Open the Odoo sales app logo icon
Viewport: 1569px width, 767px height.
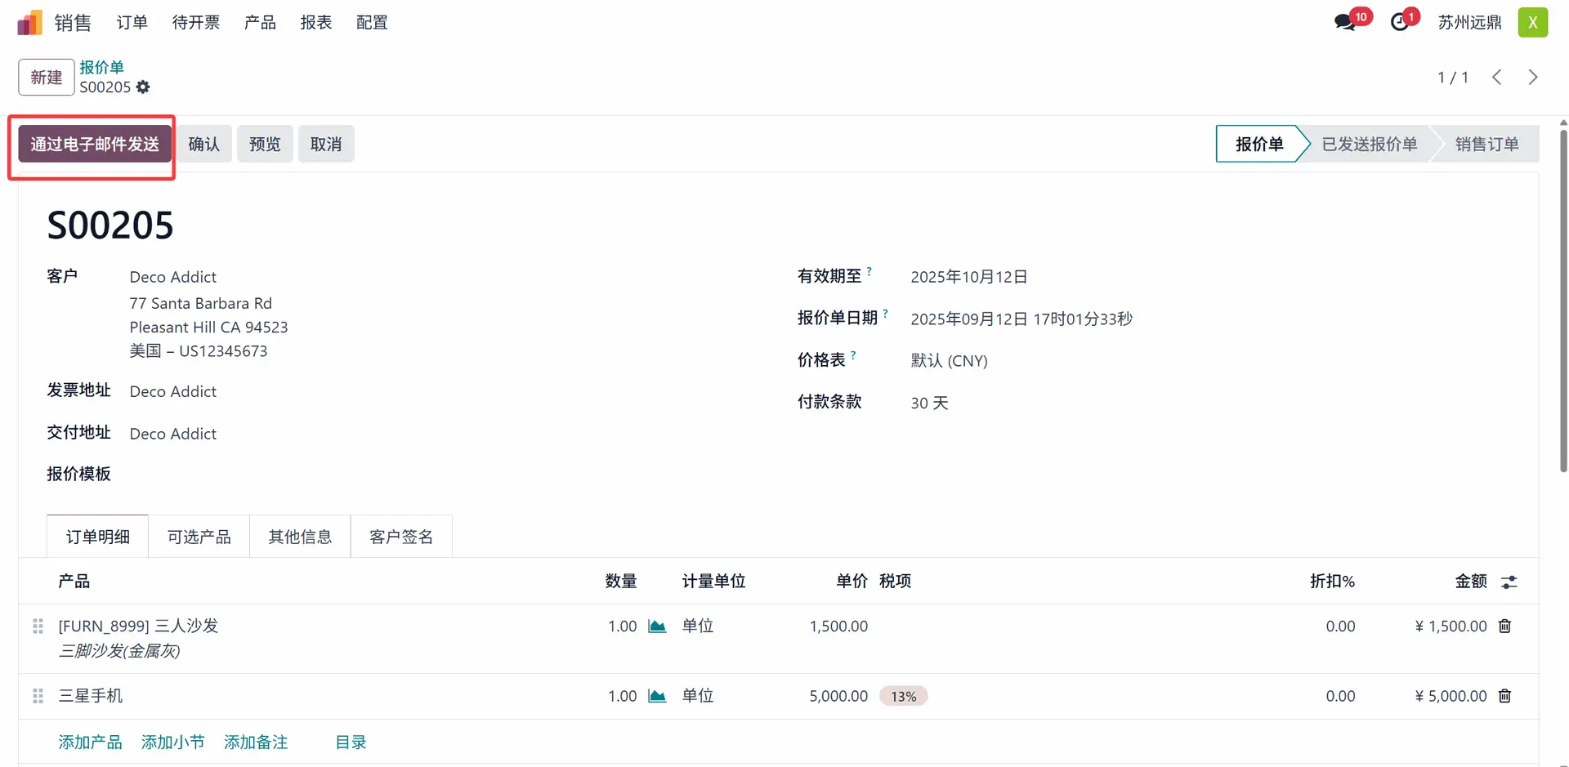[x=29, y=23]
